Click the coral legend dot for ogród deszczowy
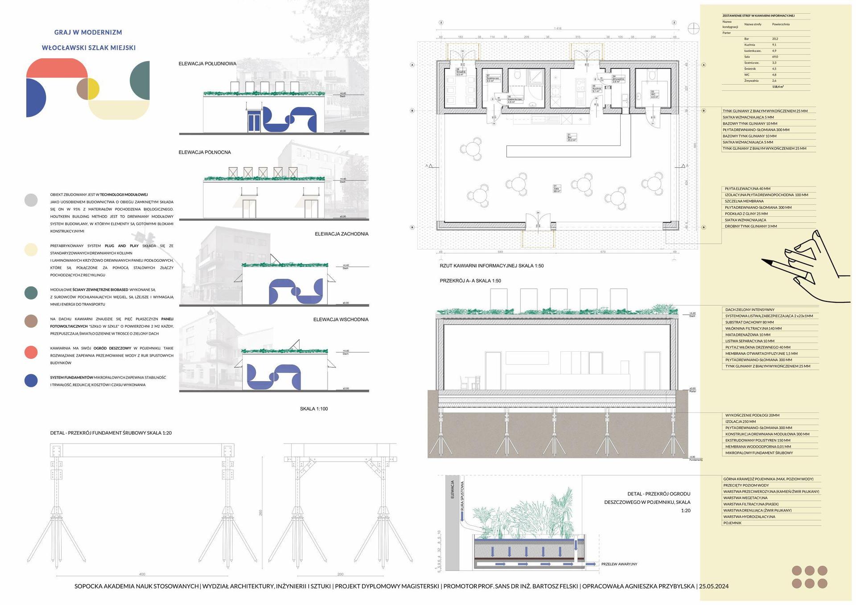856x605 pixels. click(31, 352)
